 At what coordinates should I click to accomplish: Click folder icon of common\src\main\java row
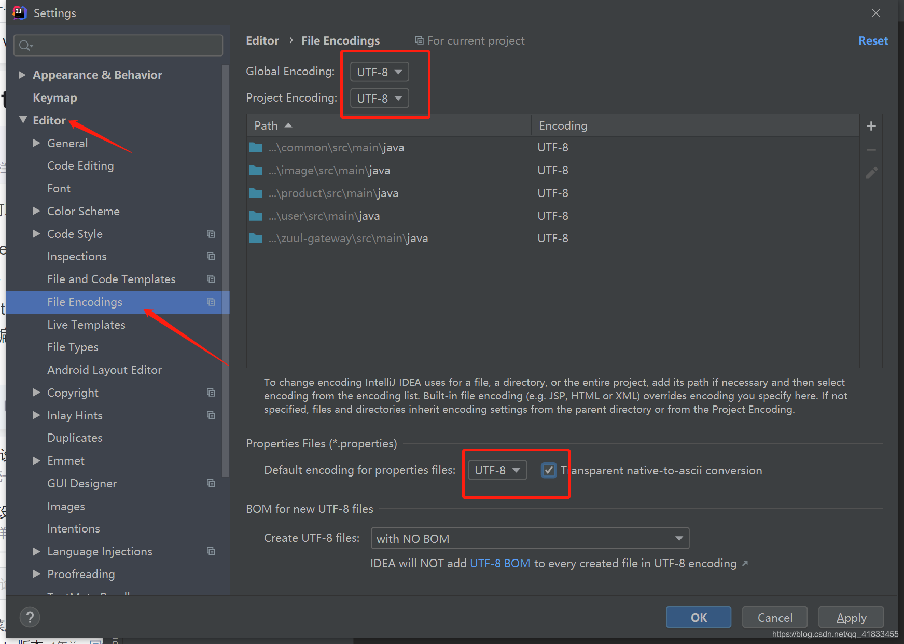click(256, 148)
